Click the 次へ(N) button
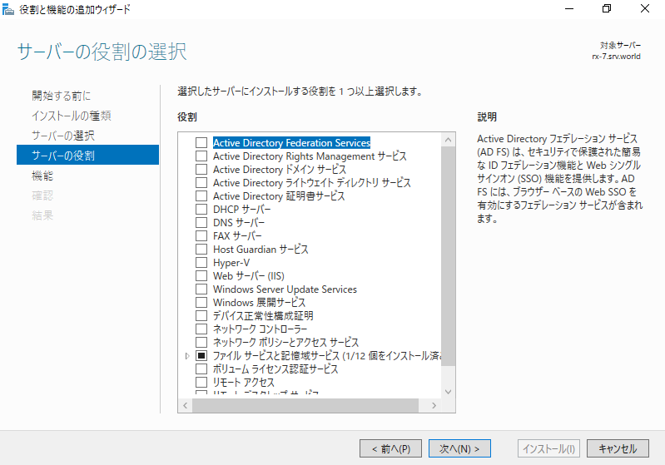Image resolution: width=665 pixels, height=465 pixels. pyautogui.click(x=459, y=448)
